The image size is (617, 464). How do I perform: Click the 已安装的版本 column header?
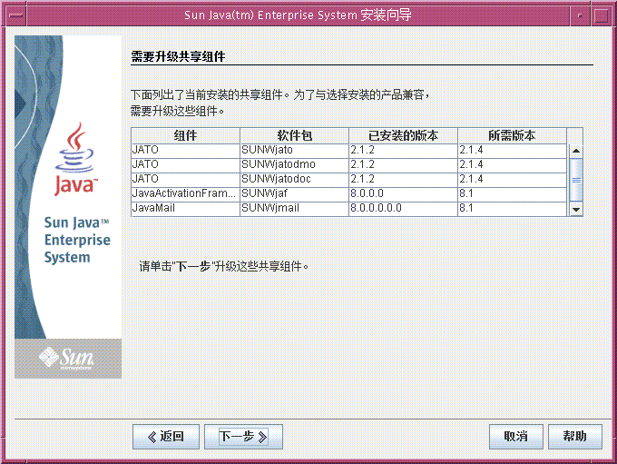click(403, 136)
